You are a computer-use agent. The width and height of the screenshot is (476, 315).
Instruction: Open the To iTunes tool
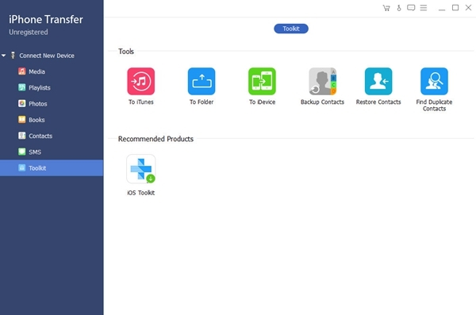[141, 81]
